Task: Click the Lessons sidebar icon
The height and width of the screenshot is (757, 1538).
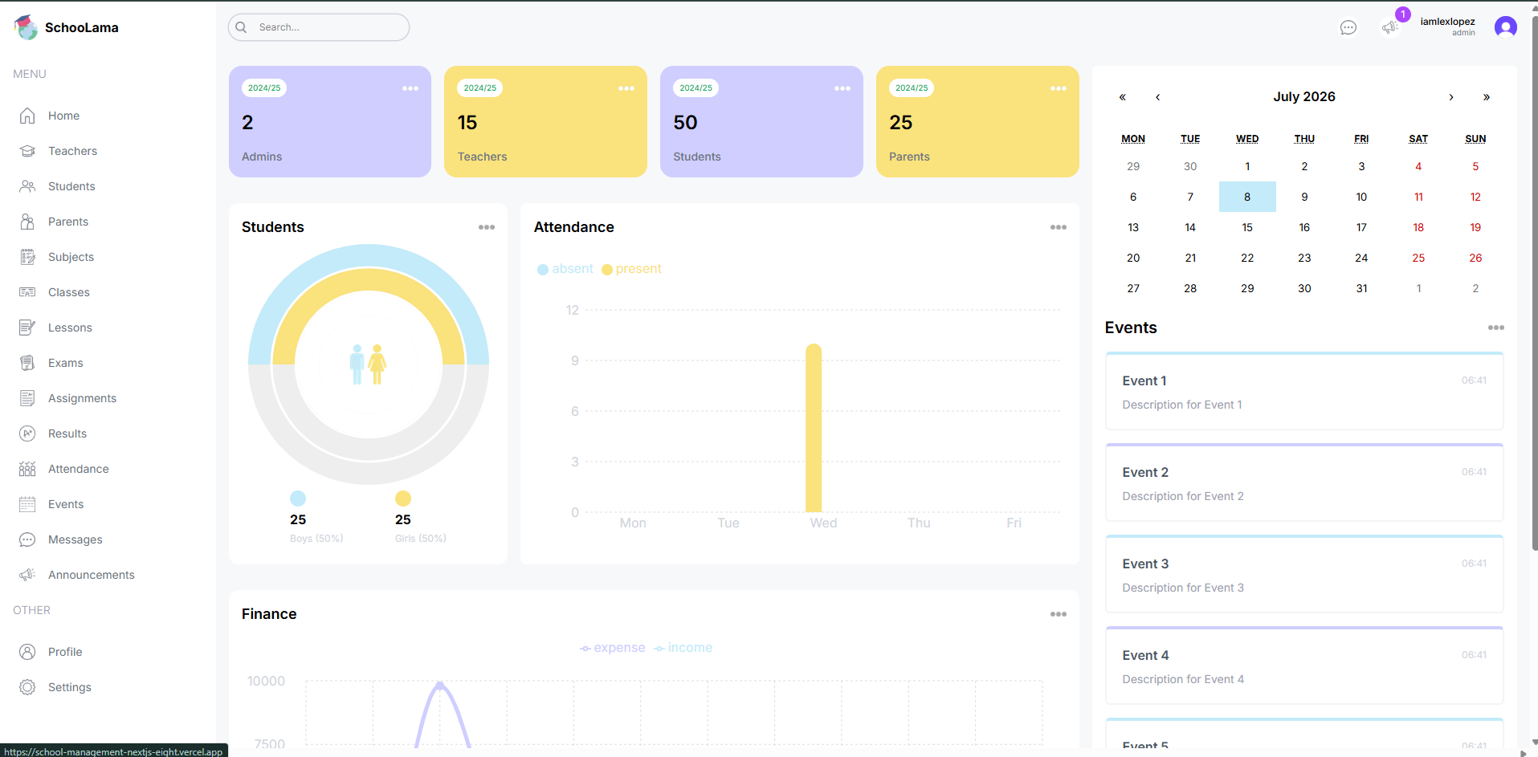Action: [27, 328]
